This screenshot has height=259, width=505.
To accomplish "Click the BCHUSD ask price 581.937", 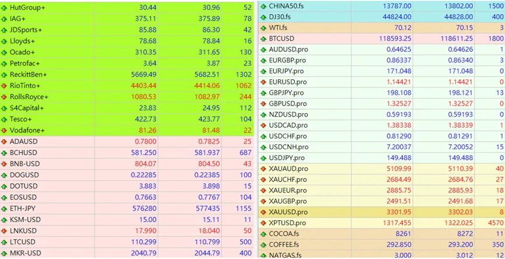I will pyautogui.click(x=208, y=152).
